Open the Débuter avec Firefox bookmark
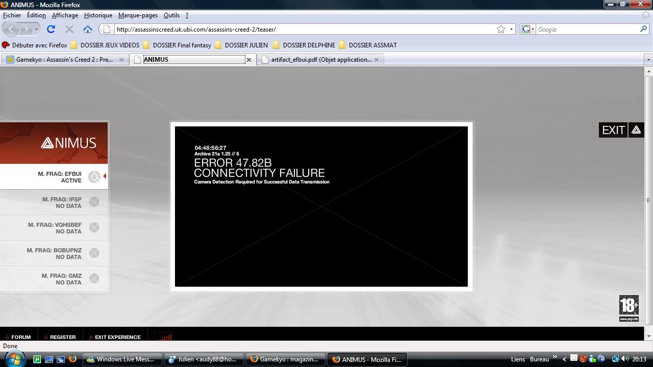 35,45
